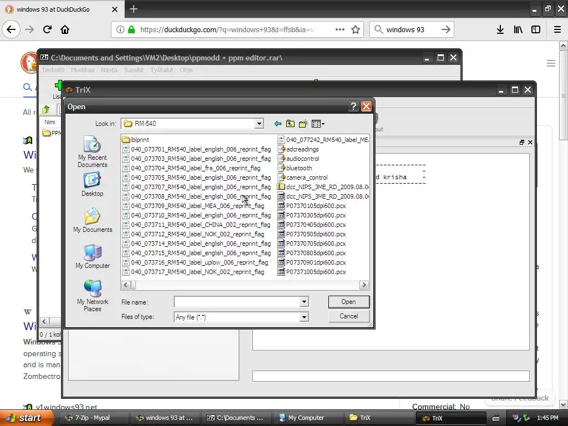
Task: Select file 040_073701_RM540_label_english_006_reprint_flag
Action: coord(197,149)
